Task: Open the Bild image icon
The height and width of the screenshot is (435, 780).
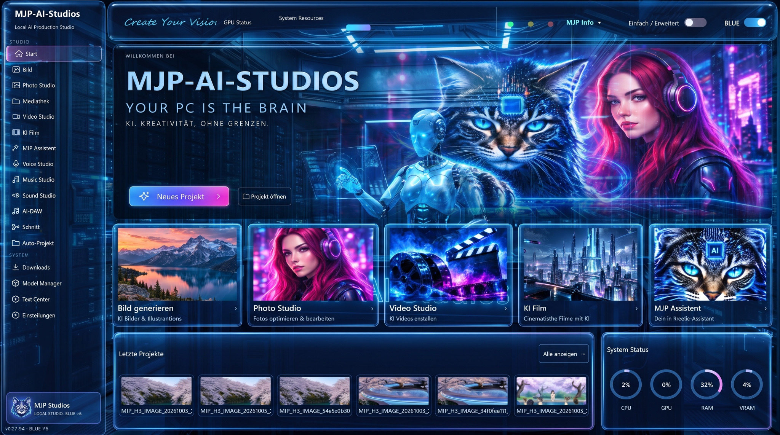Action: click(16, 70)
